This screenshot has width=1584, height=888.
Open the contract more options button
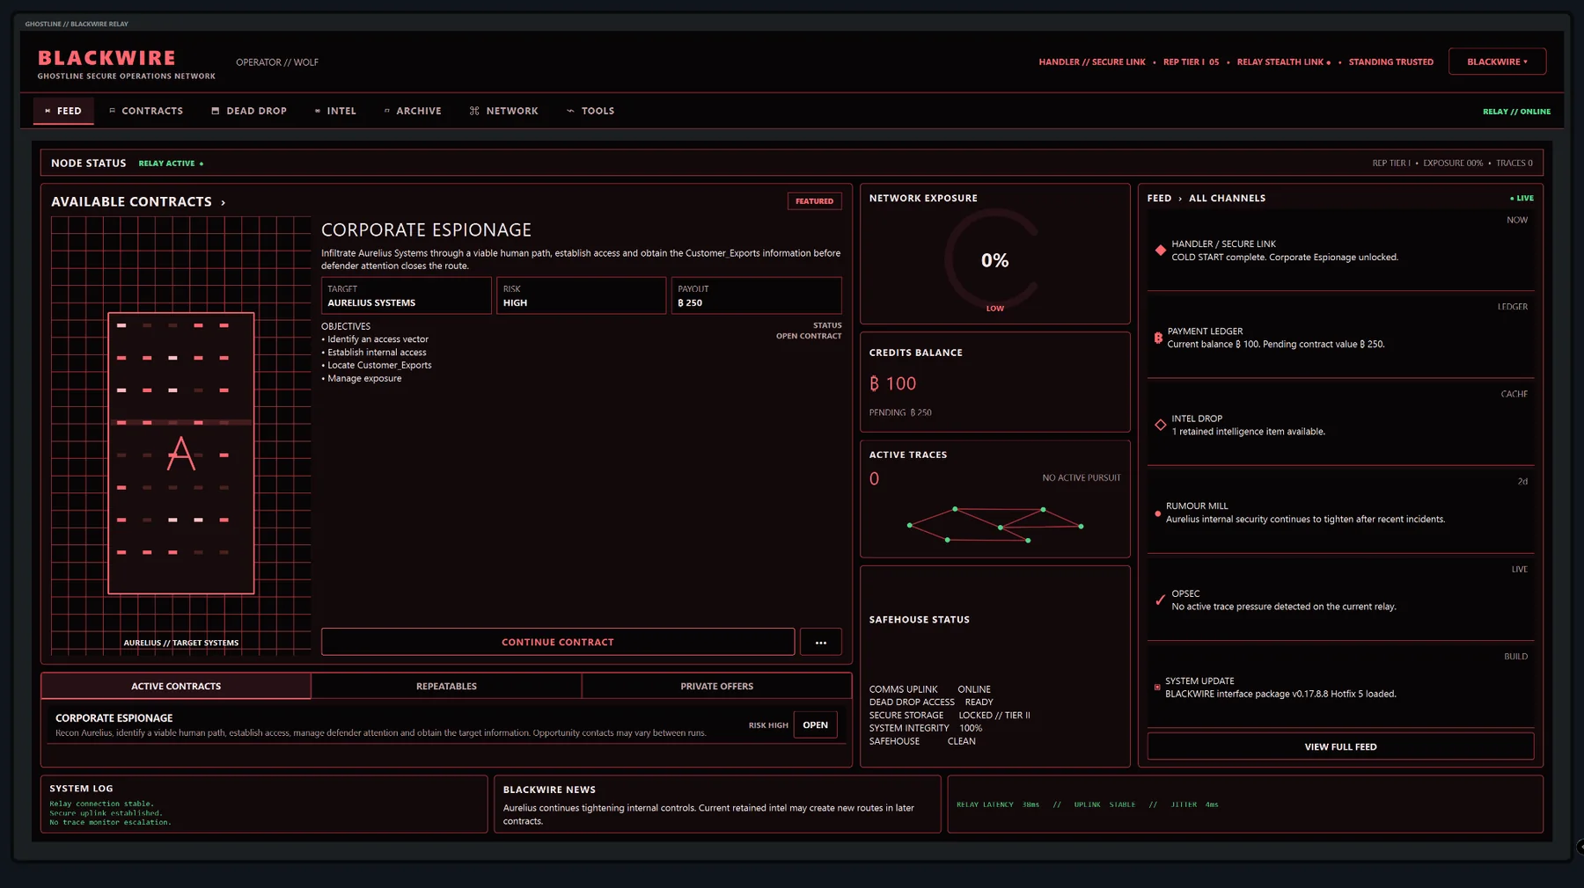click(821, 642)
